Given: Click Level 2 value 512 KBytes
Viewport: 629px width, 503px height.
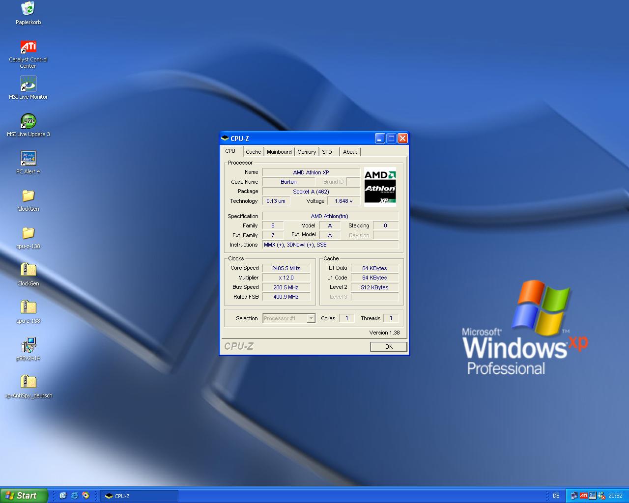Looking at the screenshot, I should tap(374, 287).
